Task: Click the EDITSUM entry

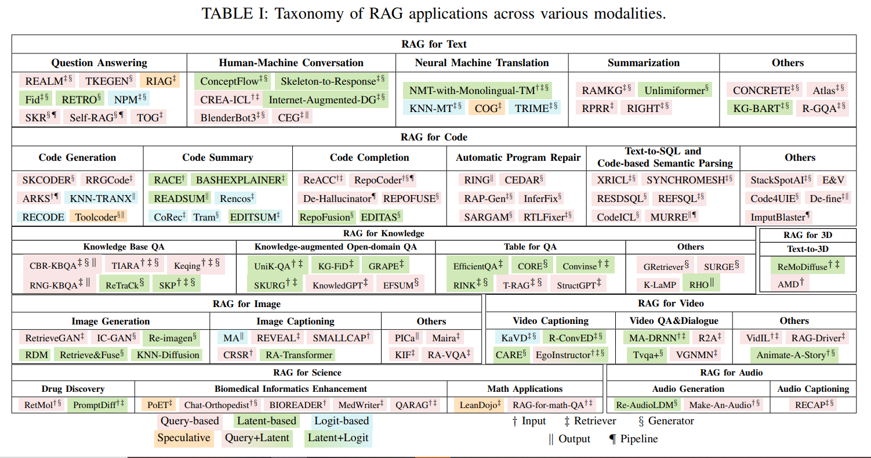Action: 255,217
